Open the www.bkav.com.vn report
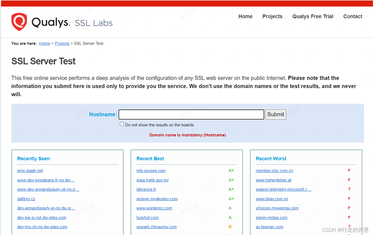 point(272,199)
